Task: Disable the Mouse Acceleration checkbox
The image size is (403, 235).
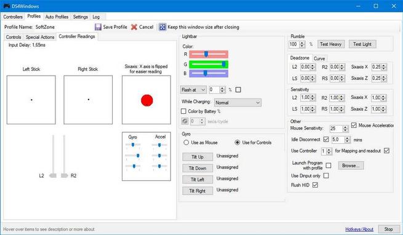Action: (354, 125)
